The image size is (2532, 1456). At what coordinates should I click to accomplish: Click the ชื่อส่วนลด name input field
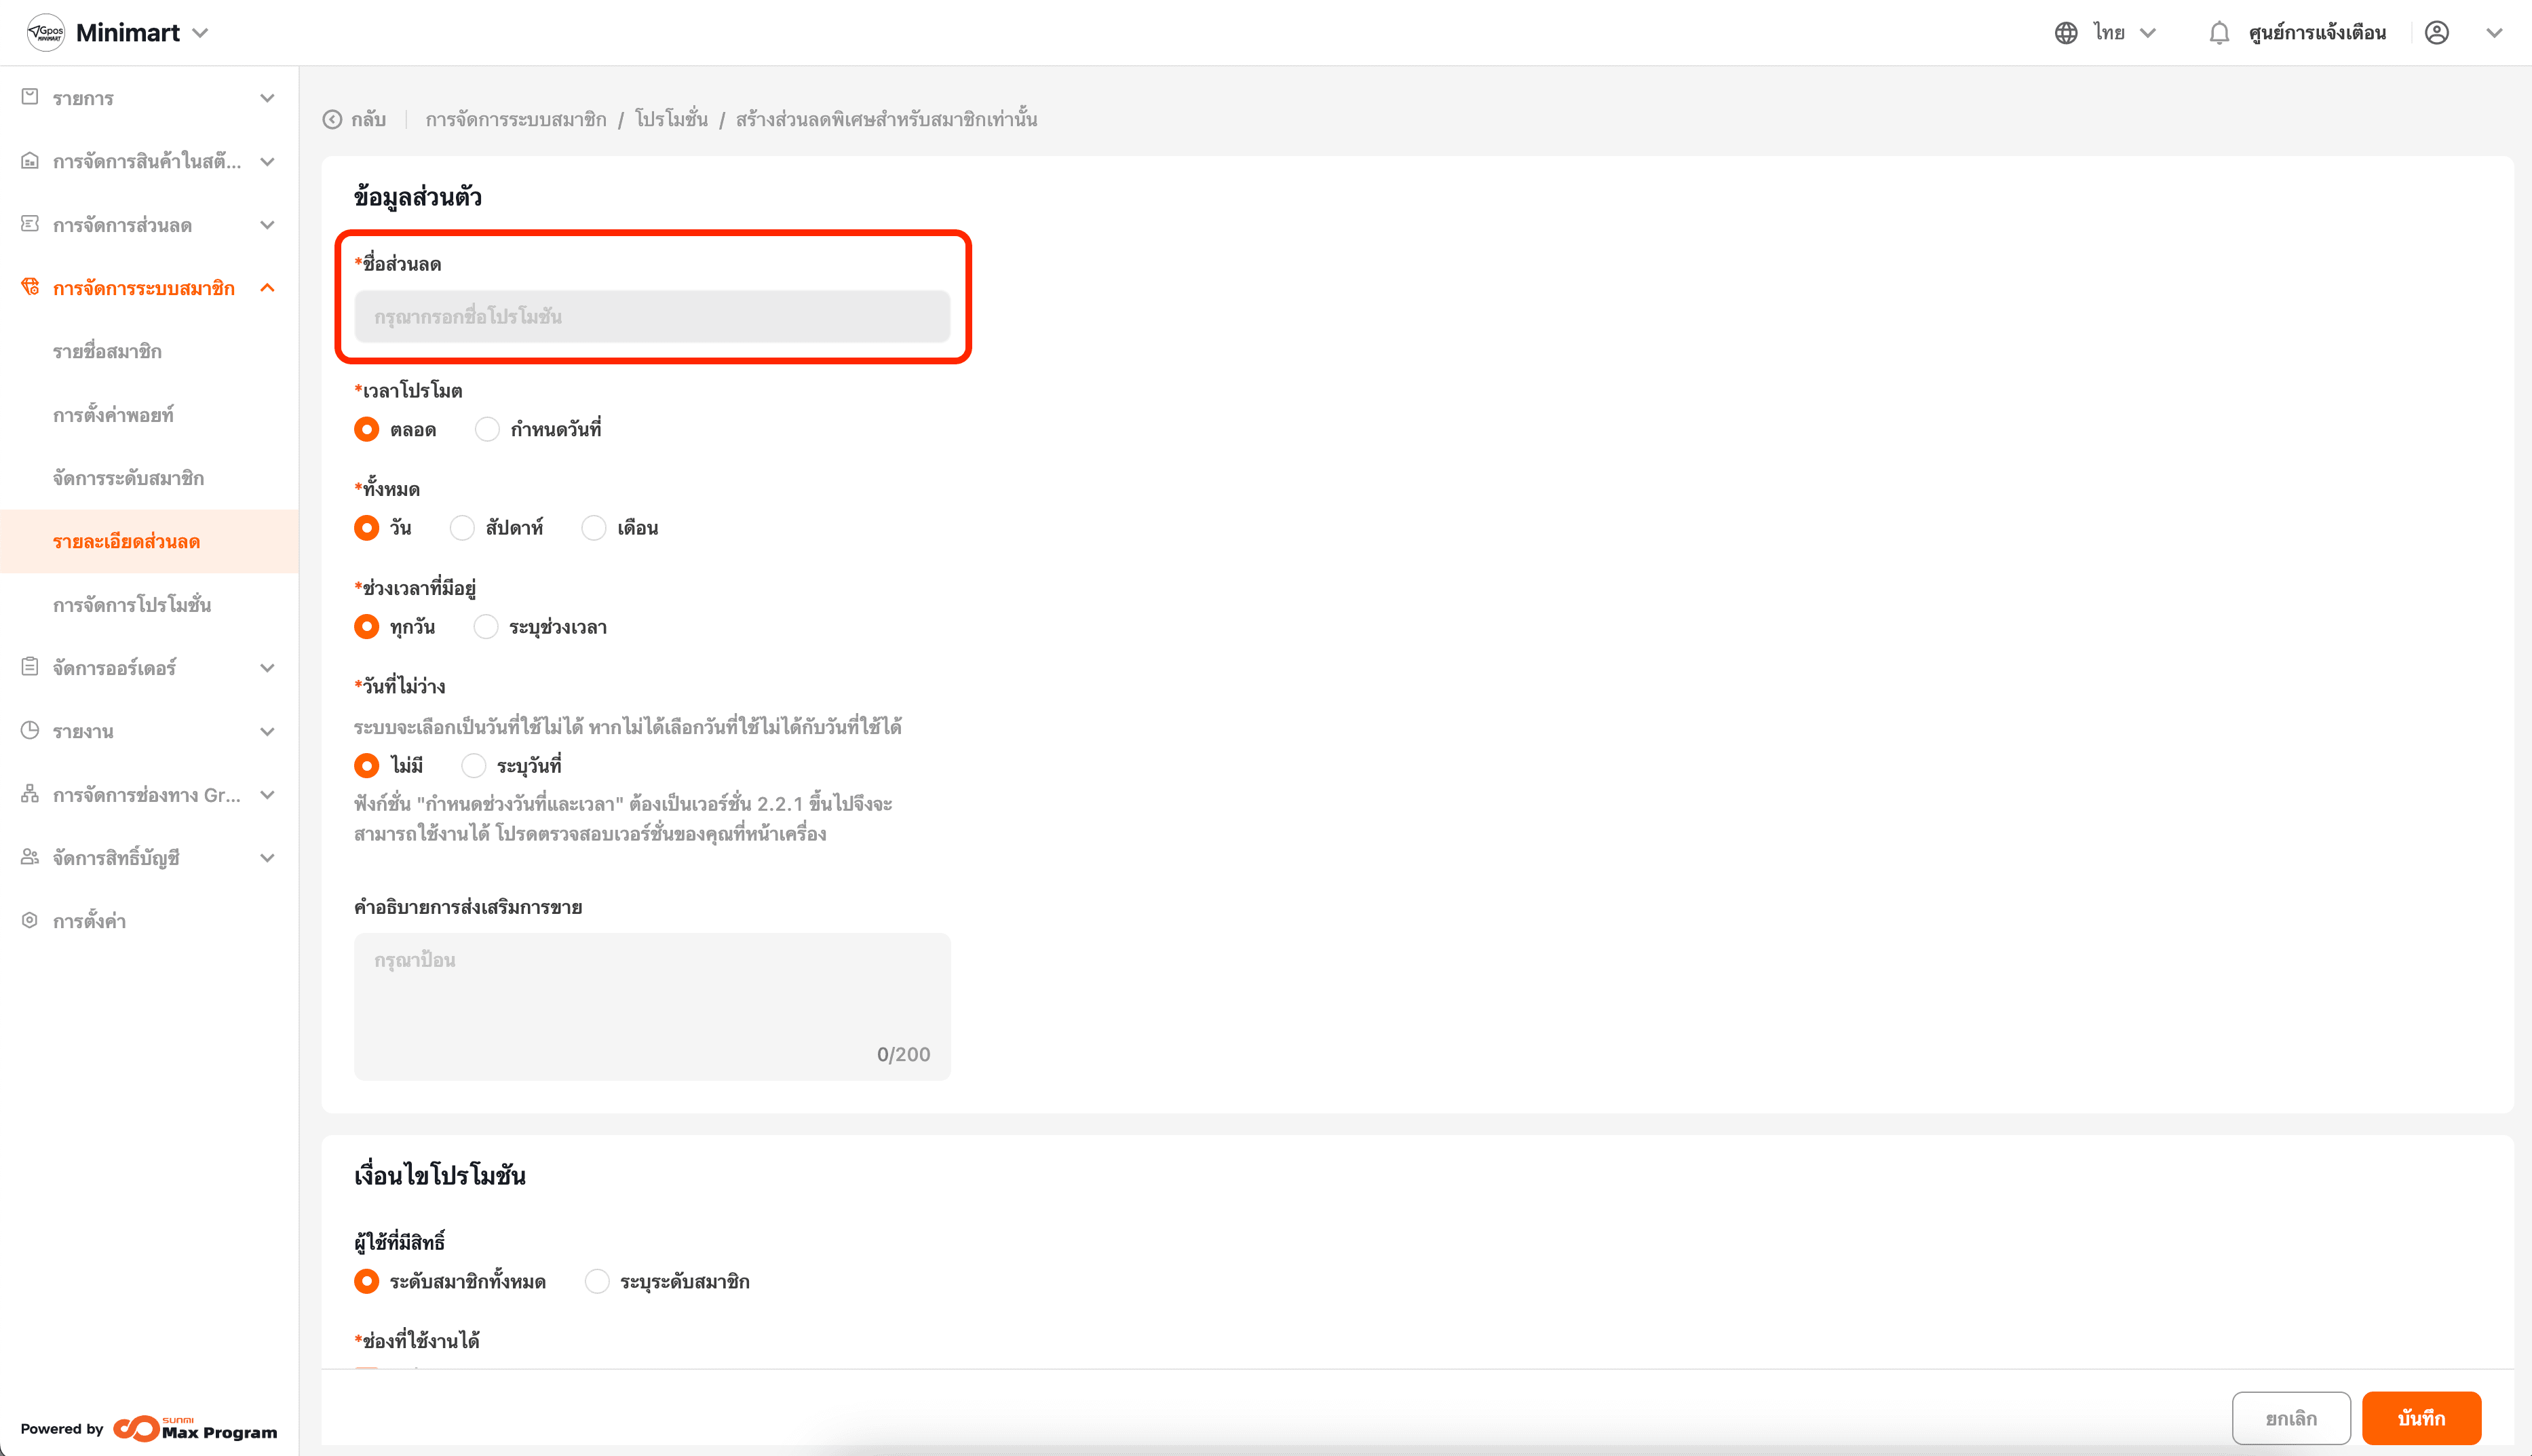tap(652, 317)
